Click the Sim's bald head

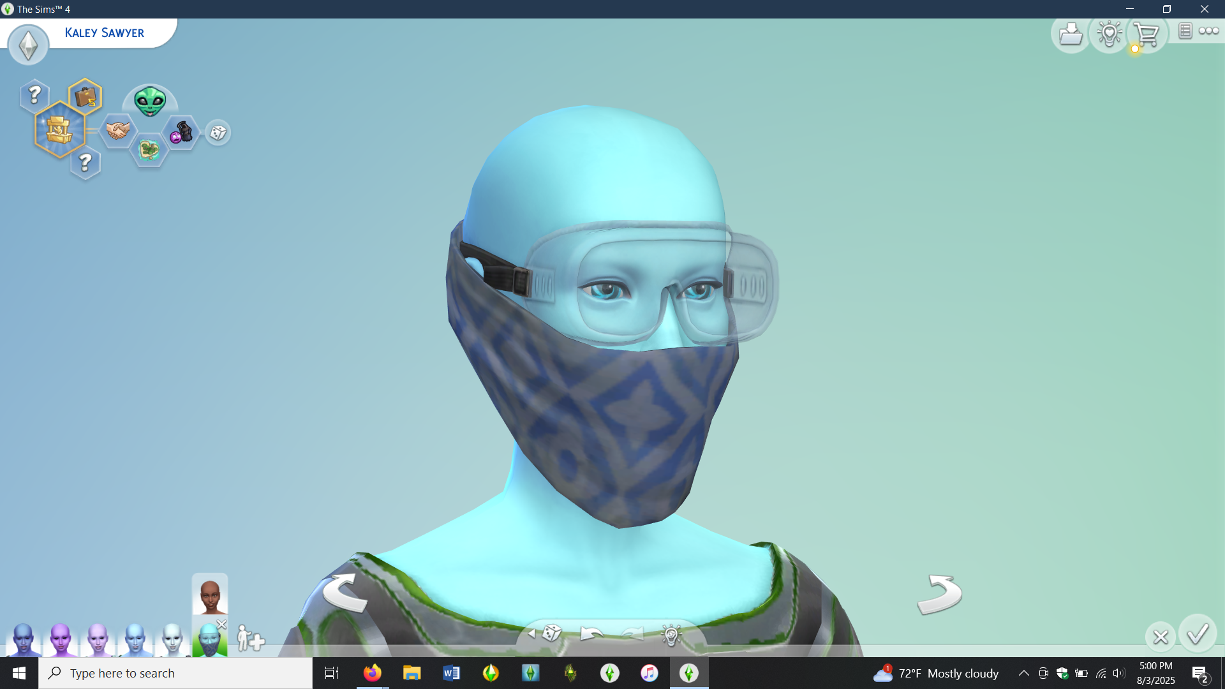[593, 166]
